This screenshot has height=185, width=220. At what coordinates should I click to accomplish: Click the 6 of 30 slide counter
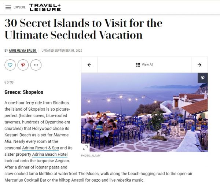click(x=10, y=82)
